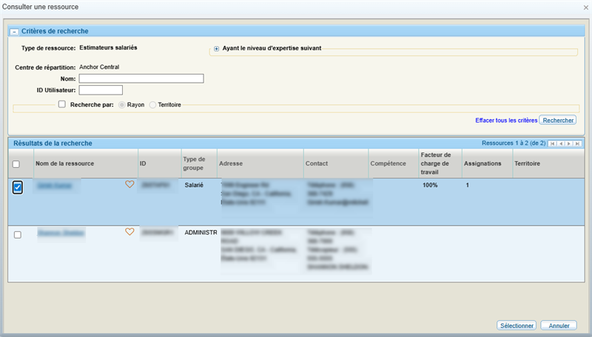This screenshot has width=592, height=337.
Task: Expand the niveau d'expertise section
Action: (x=217, y=49)
